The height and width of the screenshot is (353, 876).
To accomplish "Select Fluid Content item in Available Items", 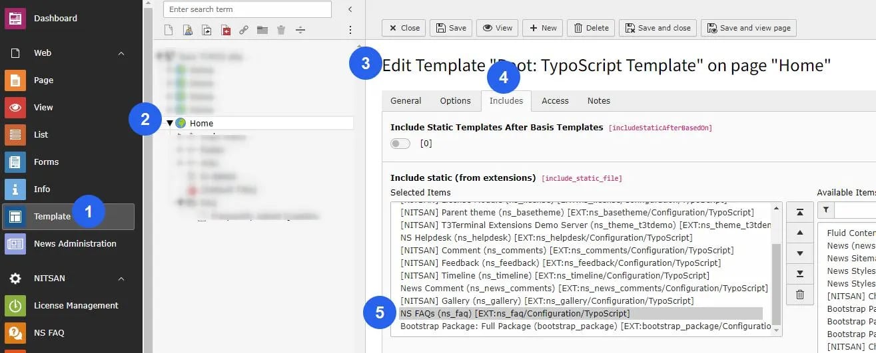I will [851, 233].
